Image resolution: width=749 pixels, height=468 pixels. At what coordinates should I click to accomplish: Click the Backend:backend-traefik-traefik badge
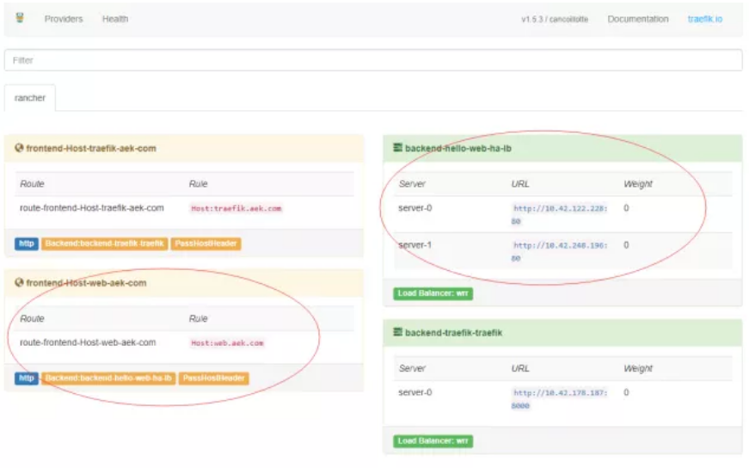[105, 243]
